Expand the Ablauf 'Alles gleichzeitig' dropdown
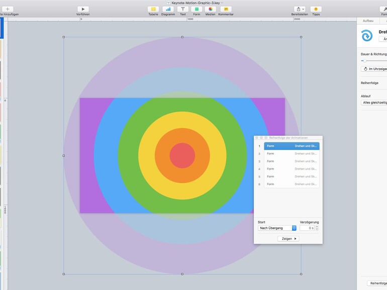The height and width of the screenshot is (290, 387). 374,102
